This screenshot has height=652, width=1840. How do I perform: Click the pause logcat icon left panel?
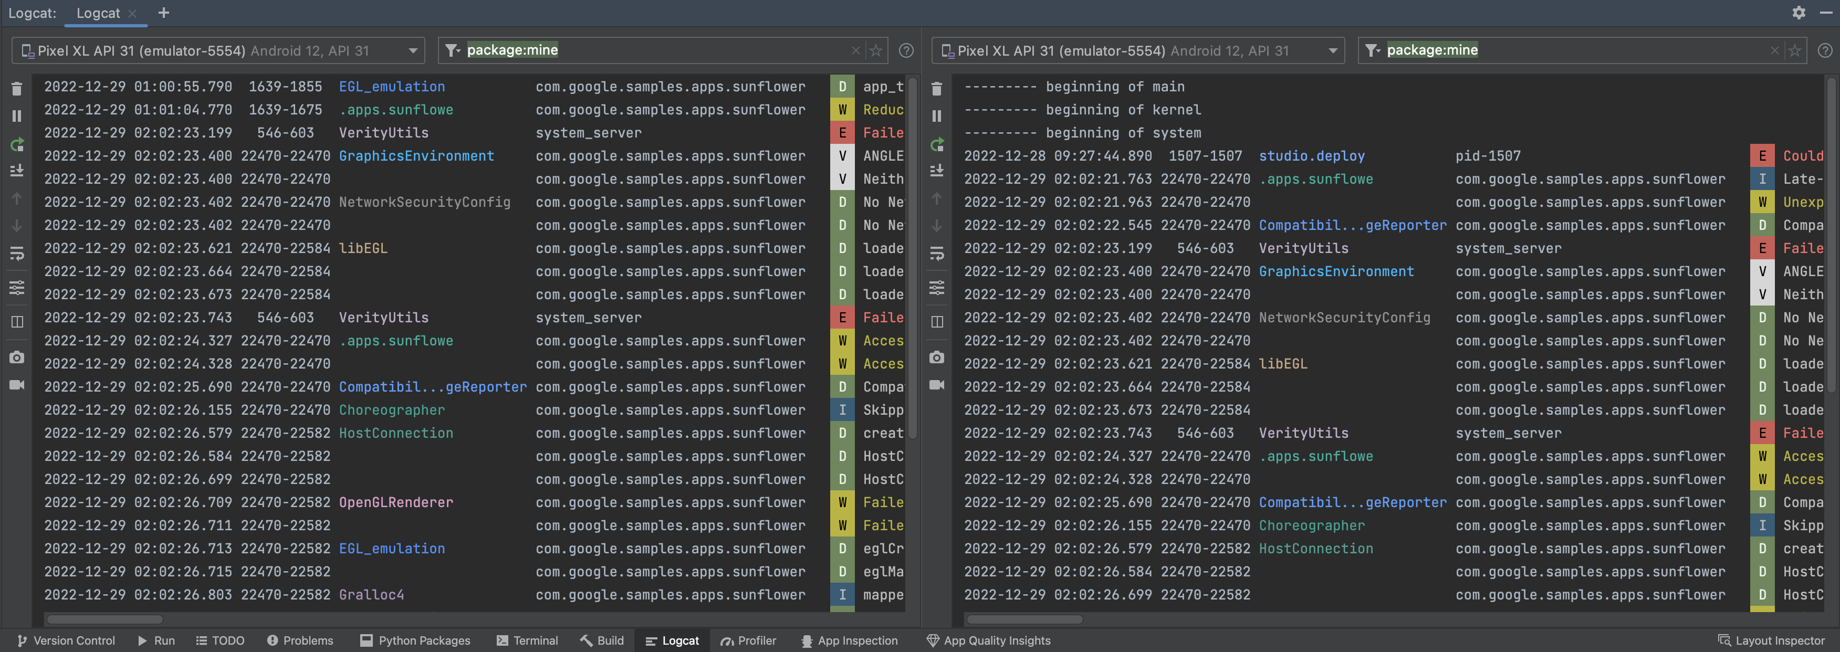tap(16, 114)
